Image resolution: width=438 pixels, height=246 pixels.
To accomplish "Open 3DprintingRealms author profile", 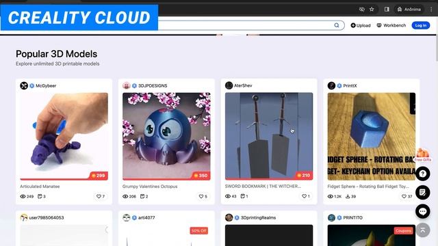I will [258, 217].
